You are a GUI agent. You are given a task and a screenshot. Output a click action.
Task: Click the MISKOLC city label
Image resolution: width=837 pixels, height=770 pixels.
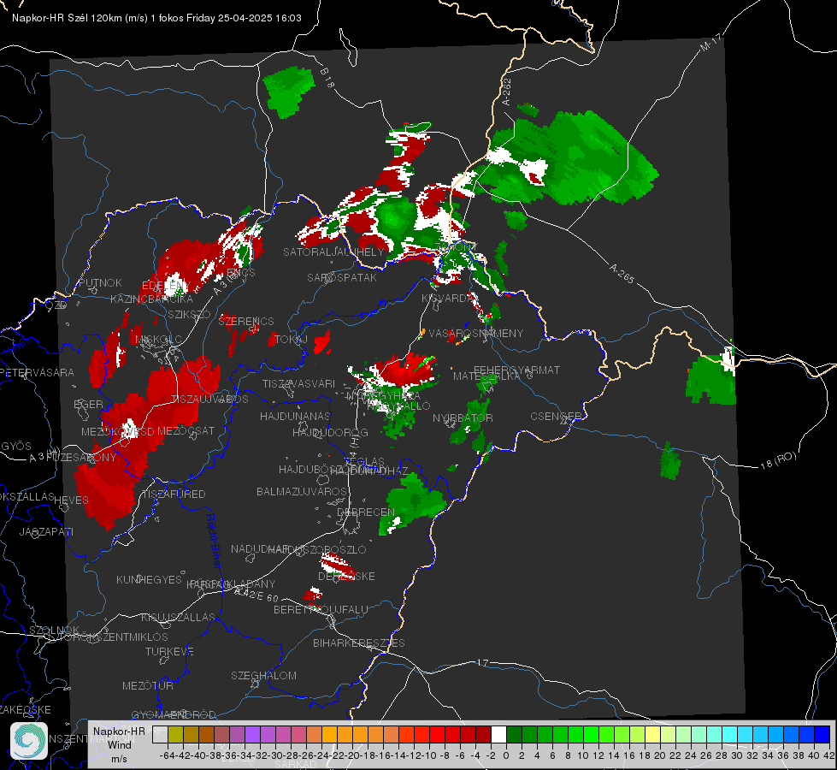[x=158, y=340]
